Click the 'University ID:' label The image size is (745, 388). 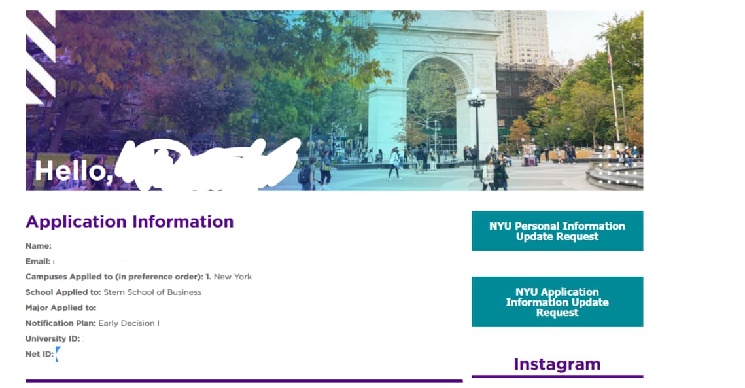(x=53, y=338)
